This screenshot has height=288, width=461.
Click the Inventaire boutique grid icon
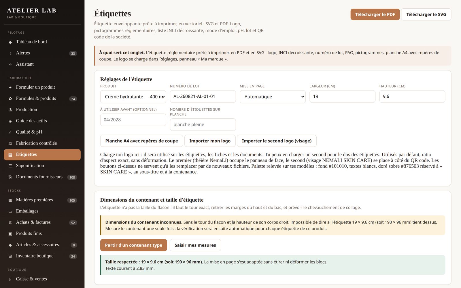pyautogui.click(x=10, y=256)
